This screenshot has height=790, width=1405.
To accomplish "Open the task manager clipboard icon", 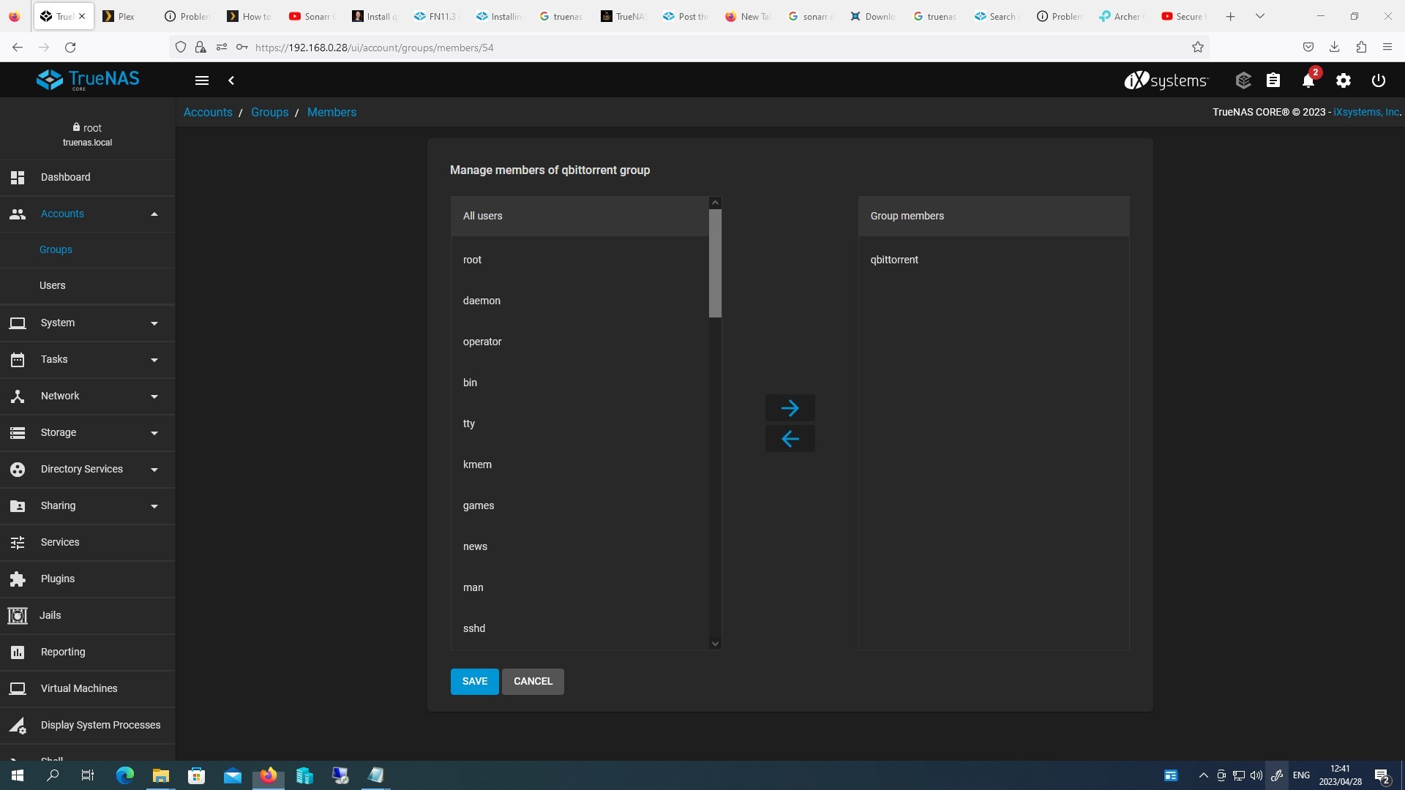I will tap(1273, 80).
